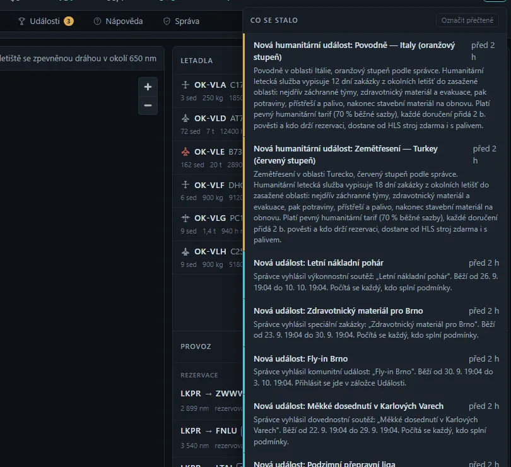511x467 pixels.
Task: Click red aircraft icon for OK-VLE
Action: click(x=185, y=151)
